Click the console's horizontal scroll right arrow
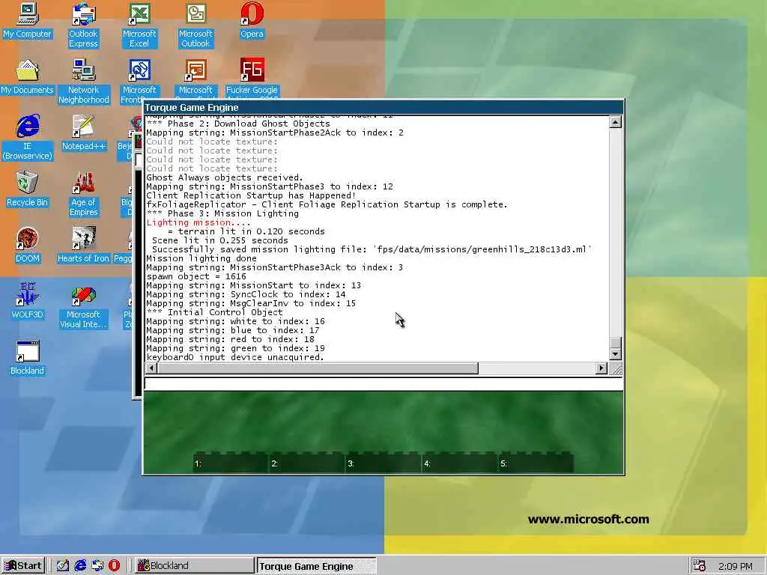 (x=601, y=368)
